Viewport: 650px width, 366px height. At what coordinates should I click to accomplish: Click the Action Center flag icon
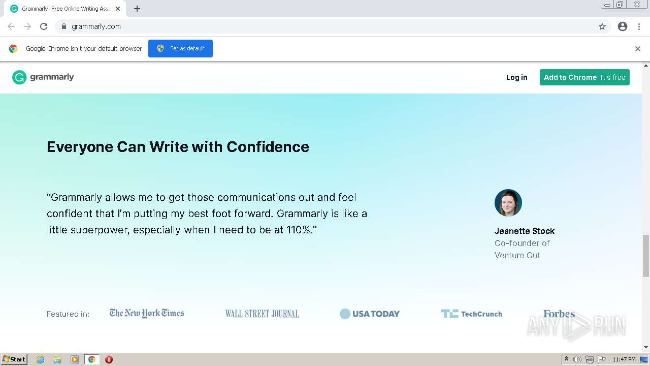pyautogui.click(x=602, y=359)
